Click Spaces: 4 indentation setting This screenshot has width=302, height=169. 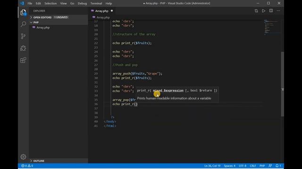(229, 166)
